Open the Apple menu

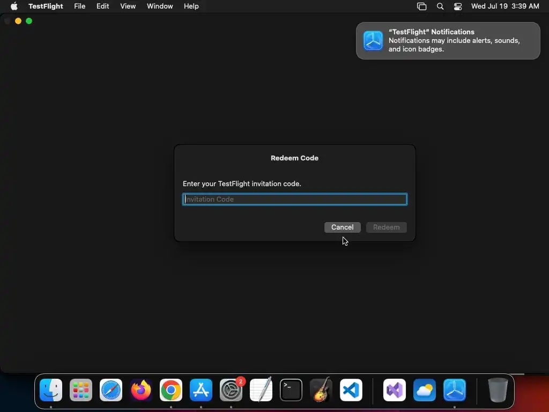14,6
